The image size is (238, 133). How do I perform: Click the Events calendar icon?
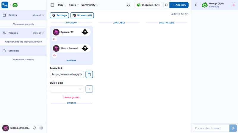pyautogui.click(x=4, y=15)
